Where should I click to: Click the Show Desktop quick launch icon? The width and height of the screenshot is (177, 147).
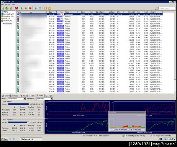click(10, 139)
